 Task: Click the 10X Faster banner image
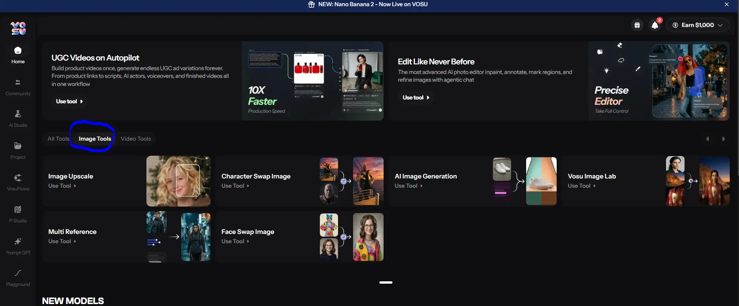coord(313,81)
